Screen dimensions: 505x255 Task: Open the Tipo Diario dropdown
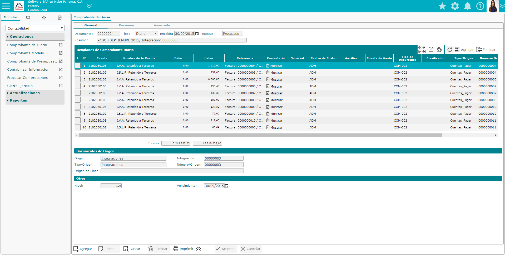point(146,34)
